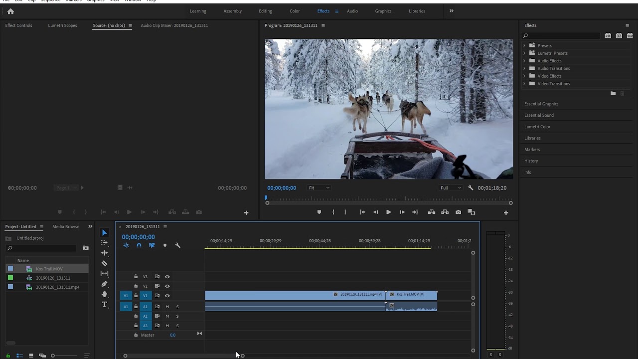This screenshot has width=638, height=359.
Task: Switch to the Assembly workspace
Action: [233, 11]
